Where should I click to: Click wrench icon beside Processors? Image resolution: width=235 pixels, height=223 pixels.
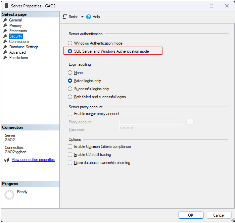[x=5, y=31]
